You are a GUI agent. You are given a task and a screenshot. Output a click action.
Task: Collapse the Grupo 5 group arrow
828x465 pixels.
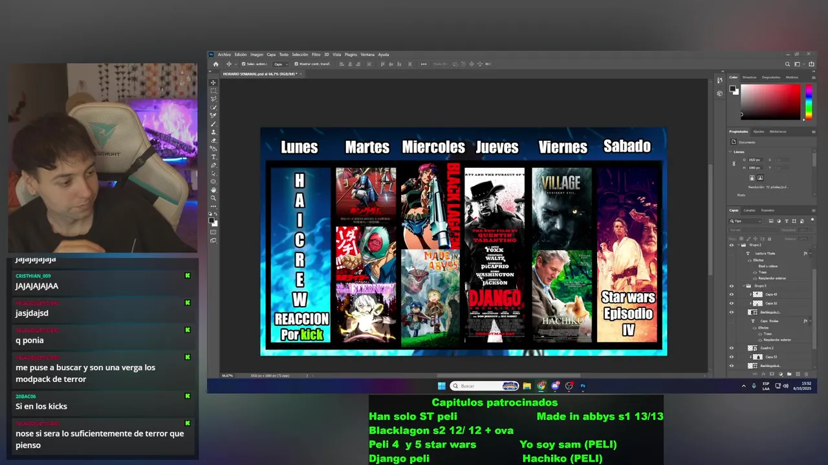(744, 285)
